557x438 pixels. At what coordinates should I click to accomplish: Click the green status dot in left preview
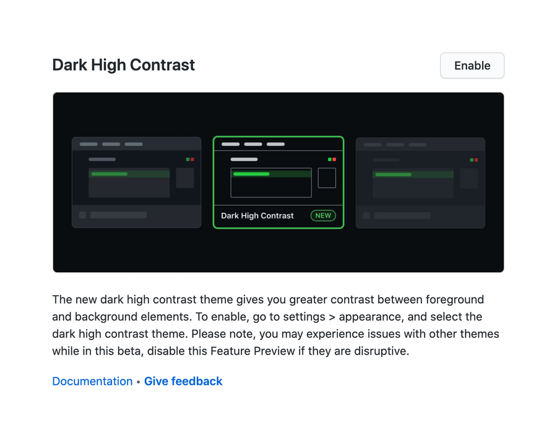click(187, 158)
